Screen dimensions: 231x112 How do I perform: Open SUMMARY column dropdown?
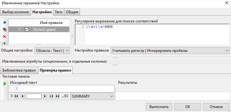tap(93, 96)
